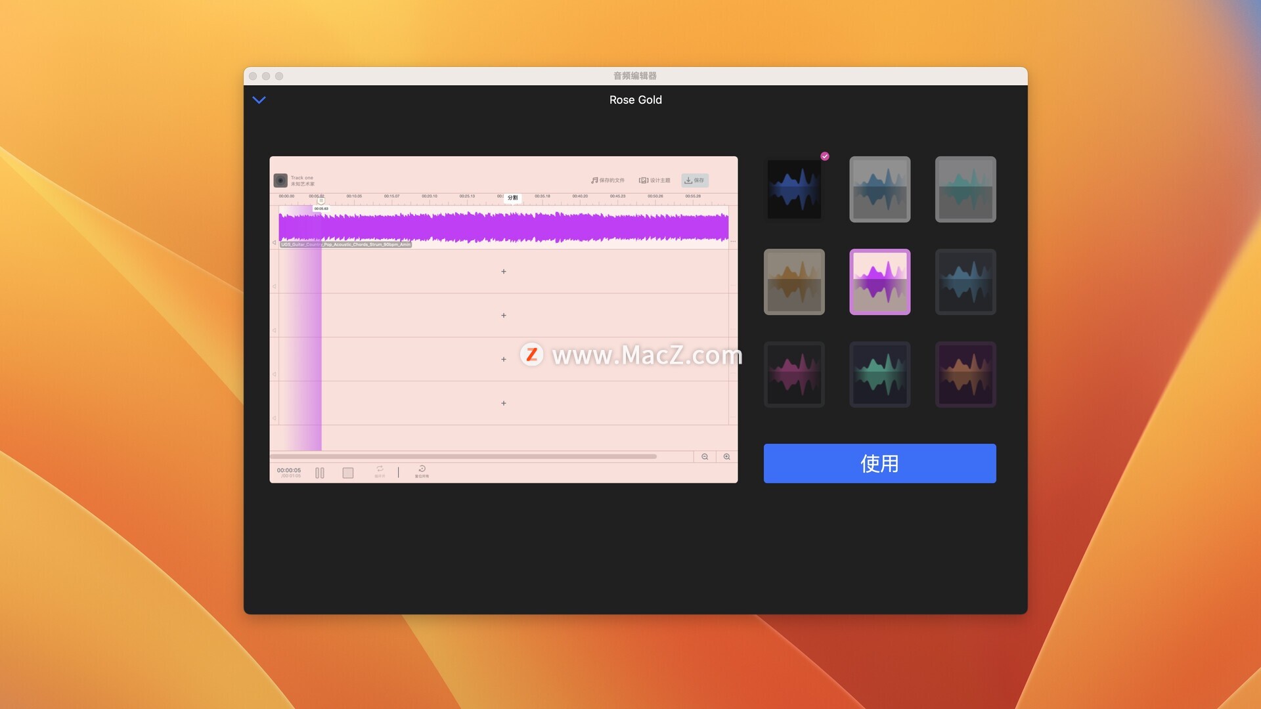Screen dimensions: 1261x709
Task: Select the dark navy theme with green waveform
Action: 879,374
